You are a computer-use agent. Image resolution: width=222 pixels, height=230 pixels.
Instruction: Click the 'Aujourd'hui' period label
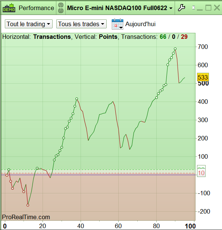tap(140, 24)
